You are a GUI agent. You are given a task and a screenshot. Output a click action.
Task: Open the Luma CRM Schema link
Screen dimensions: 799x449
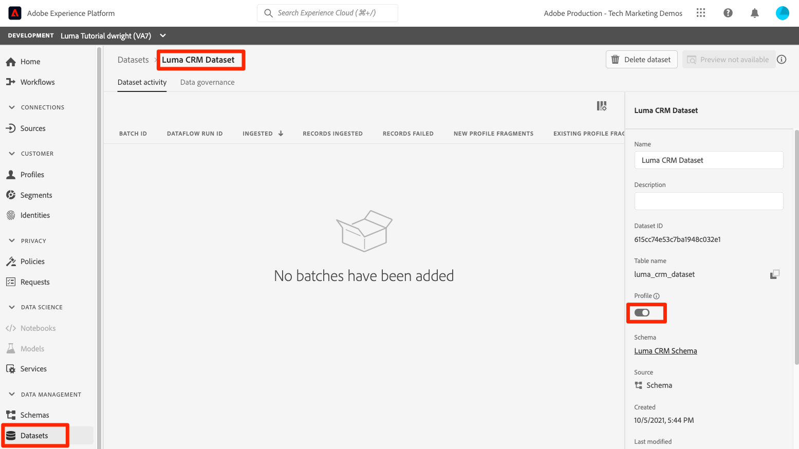pos(665,351)
